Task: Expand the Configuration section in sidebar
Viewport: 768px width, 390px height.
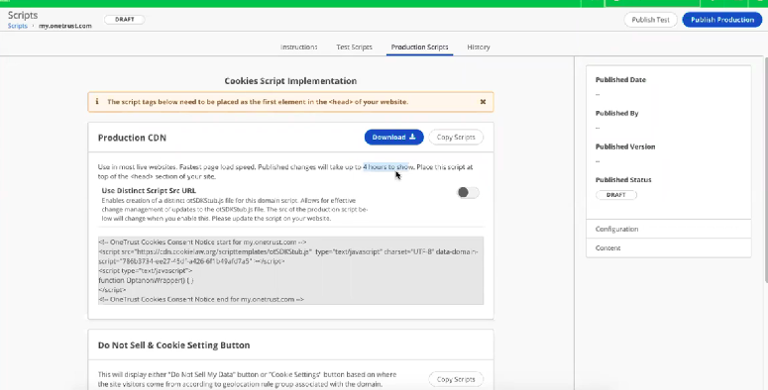Action: coord(668,229)
